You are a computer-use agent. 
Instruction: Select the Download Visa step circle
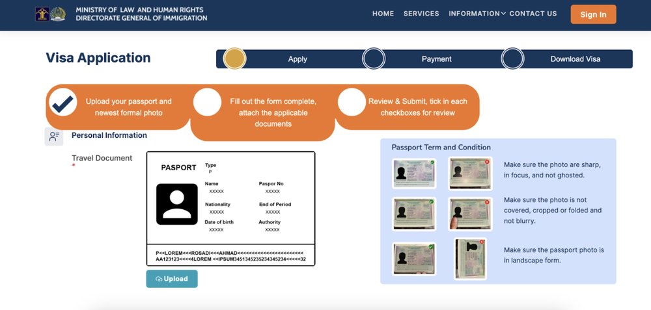[513, 58]
